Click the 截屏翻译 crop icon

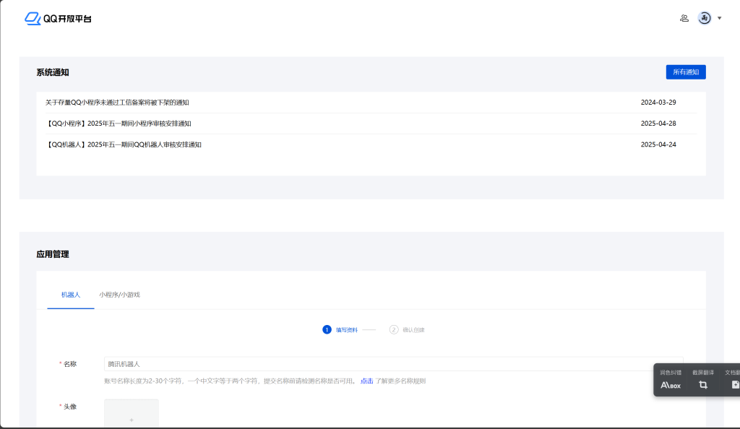coord(702,385)
